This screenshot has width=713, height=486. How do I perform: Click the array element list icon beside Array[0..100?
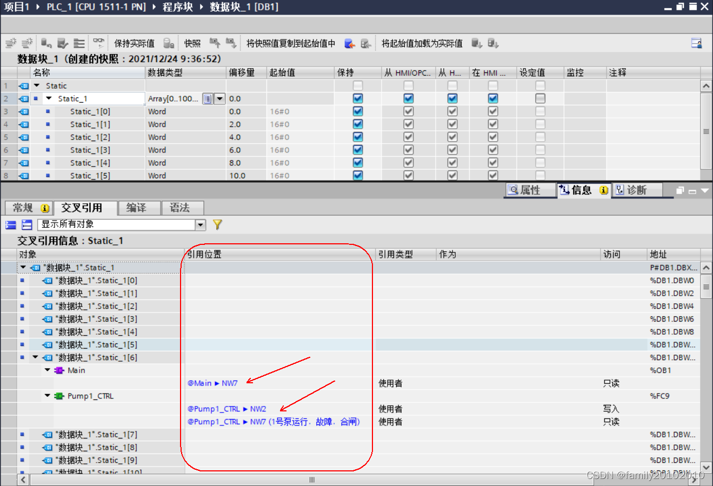click(x=208, y=98)
